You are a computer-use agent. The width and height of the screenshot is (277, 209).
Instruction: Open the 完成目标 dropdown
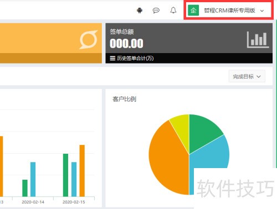[247, 76]
